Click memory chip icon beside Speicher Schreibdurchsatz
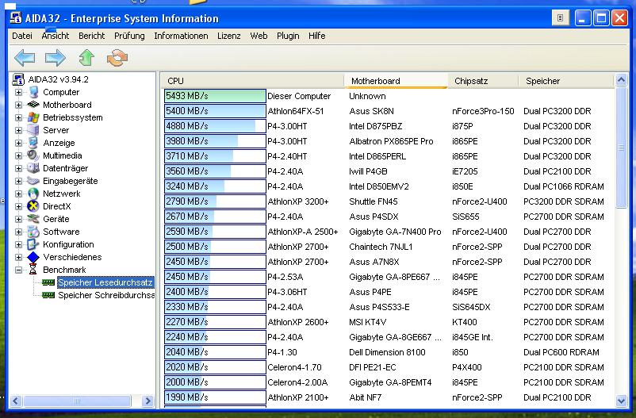636x418 pixels. coord(48,295)
